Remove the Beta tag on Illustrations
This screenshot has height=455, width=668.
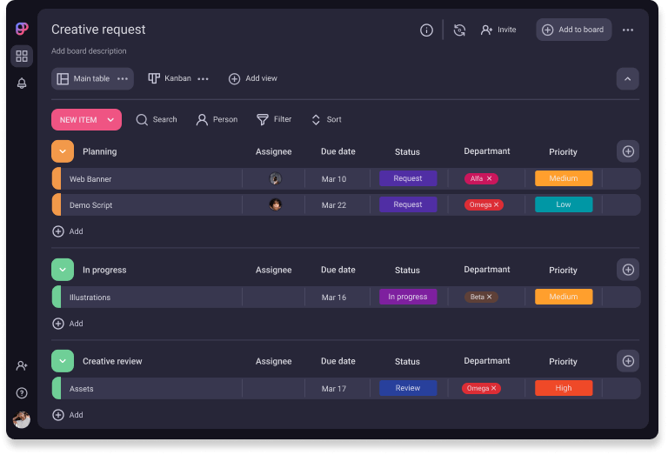tap(490, 297)
